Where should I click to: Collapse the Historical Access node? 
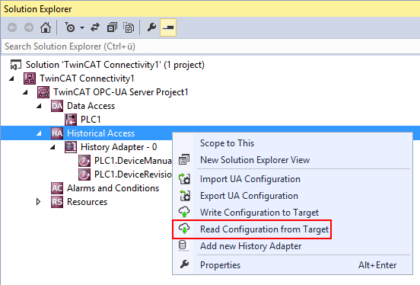pyautogui.click(x=39, y=133)
